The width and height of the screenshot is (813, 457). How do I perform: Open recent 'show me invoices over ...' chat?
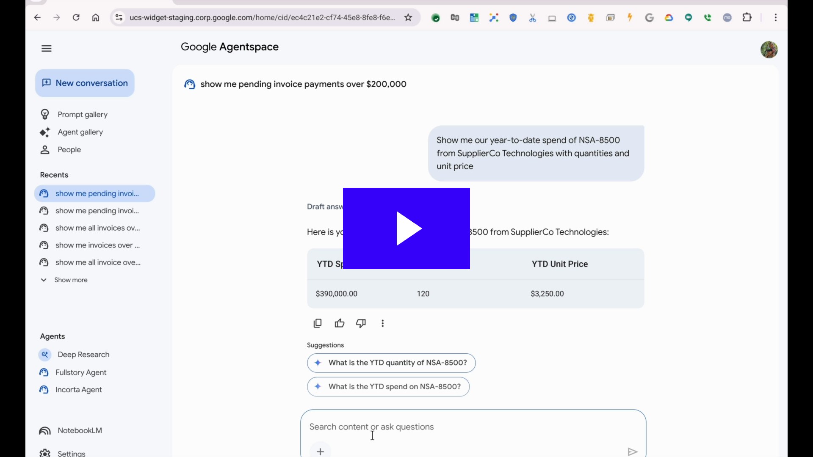[x=90, y=245]
